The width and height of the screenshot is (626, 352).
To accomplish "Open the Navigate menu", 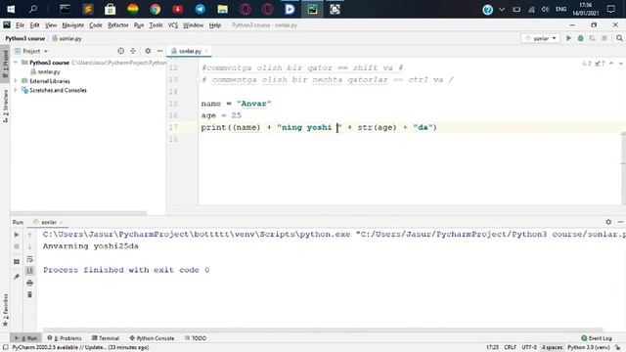I will 73,25.
